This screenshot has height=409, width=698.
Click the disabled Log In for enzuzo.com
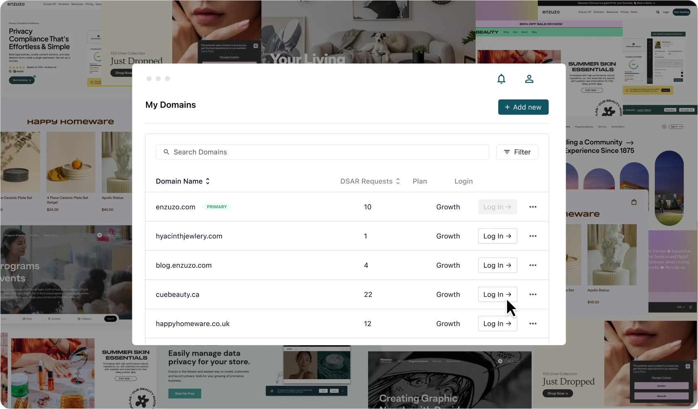(498, 207)
